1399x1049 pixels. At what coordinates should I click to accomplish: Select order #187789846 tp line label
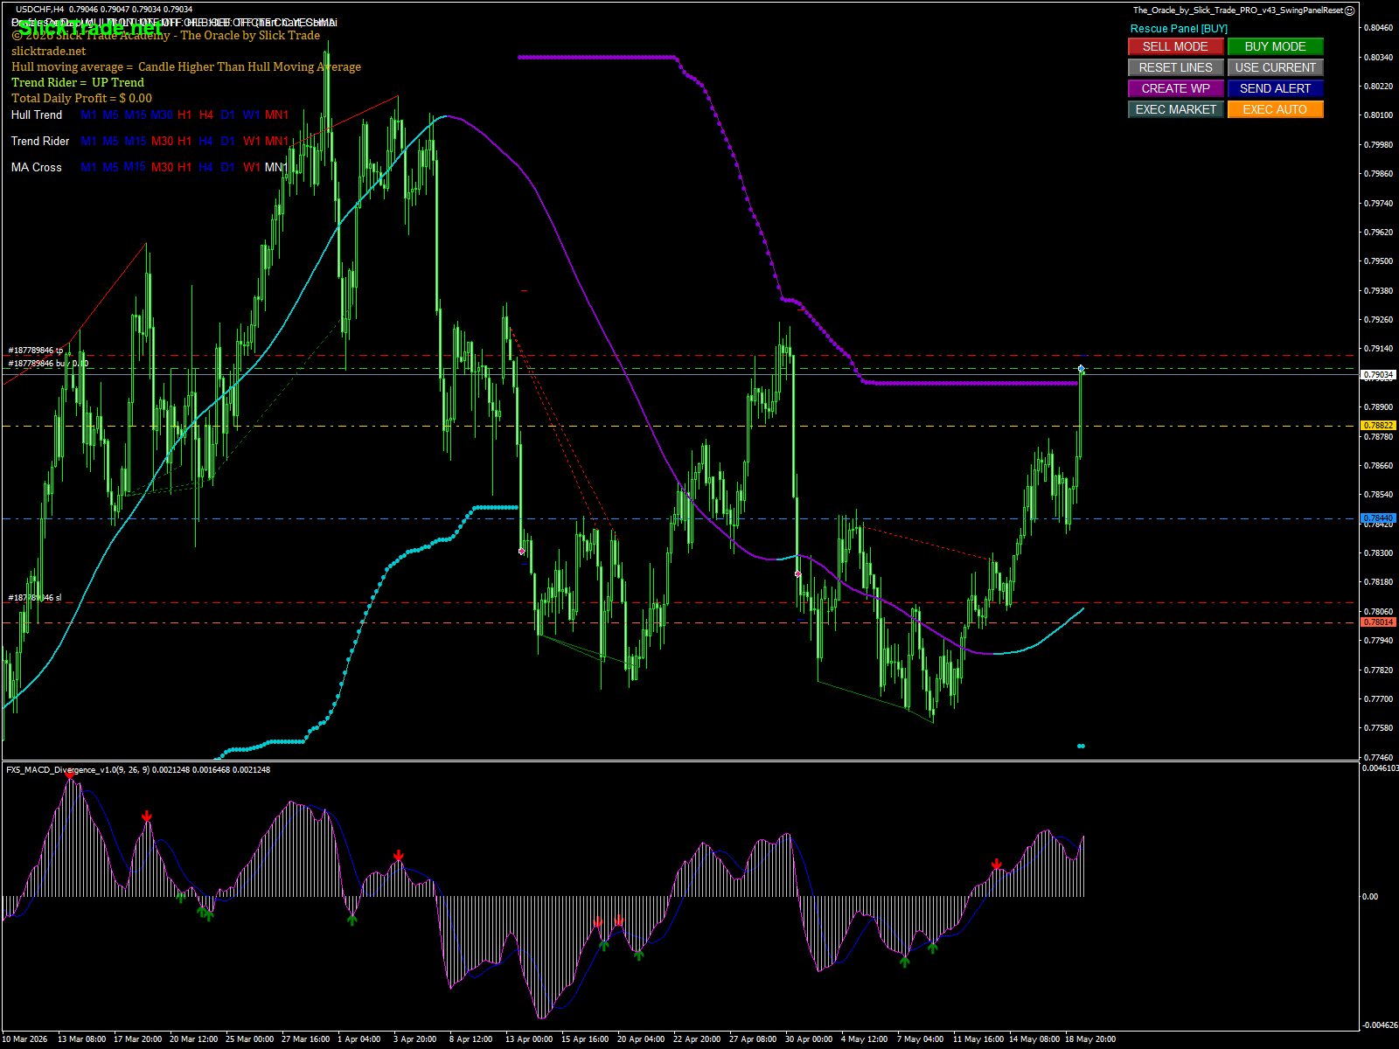tap(36, 351)
